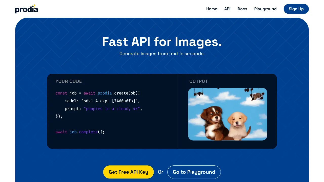Open the API nav link
This screenshot has height=182, width=324.
click(227, 9)
